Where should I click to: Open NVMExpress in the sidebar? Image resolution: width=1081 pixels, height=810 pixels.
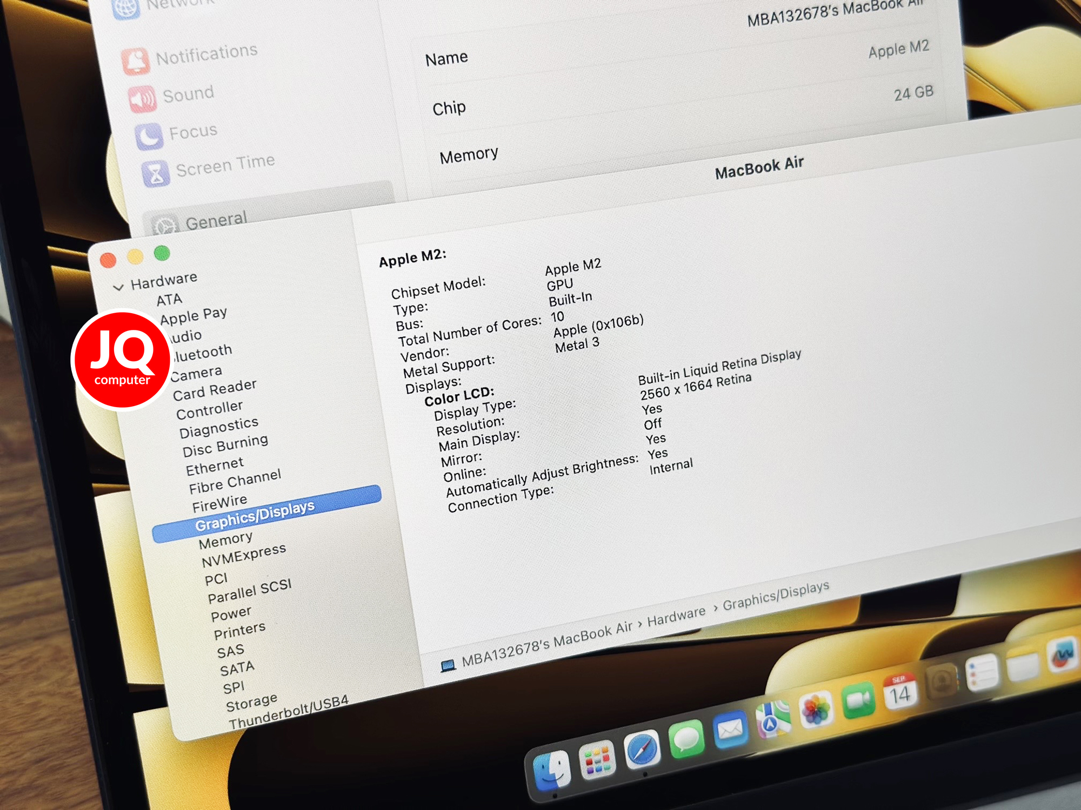coord(243,556)
